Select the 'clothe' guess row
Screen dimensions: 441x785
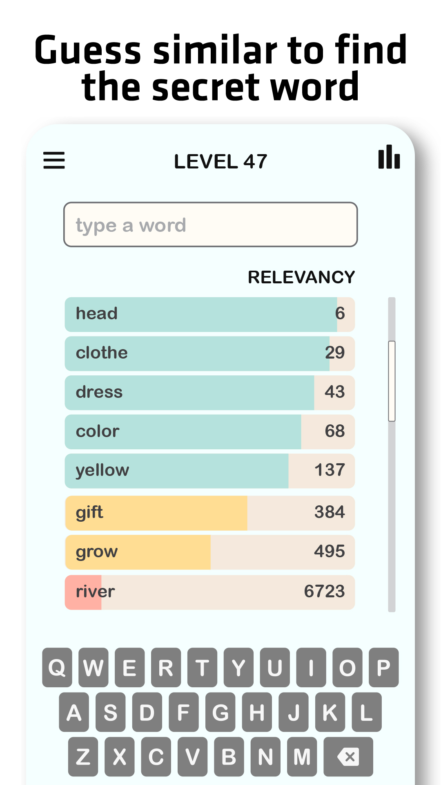(209, 354)
